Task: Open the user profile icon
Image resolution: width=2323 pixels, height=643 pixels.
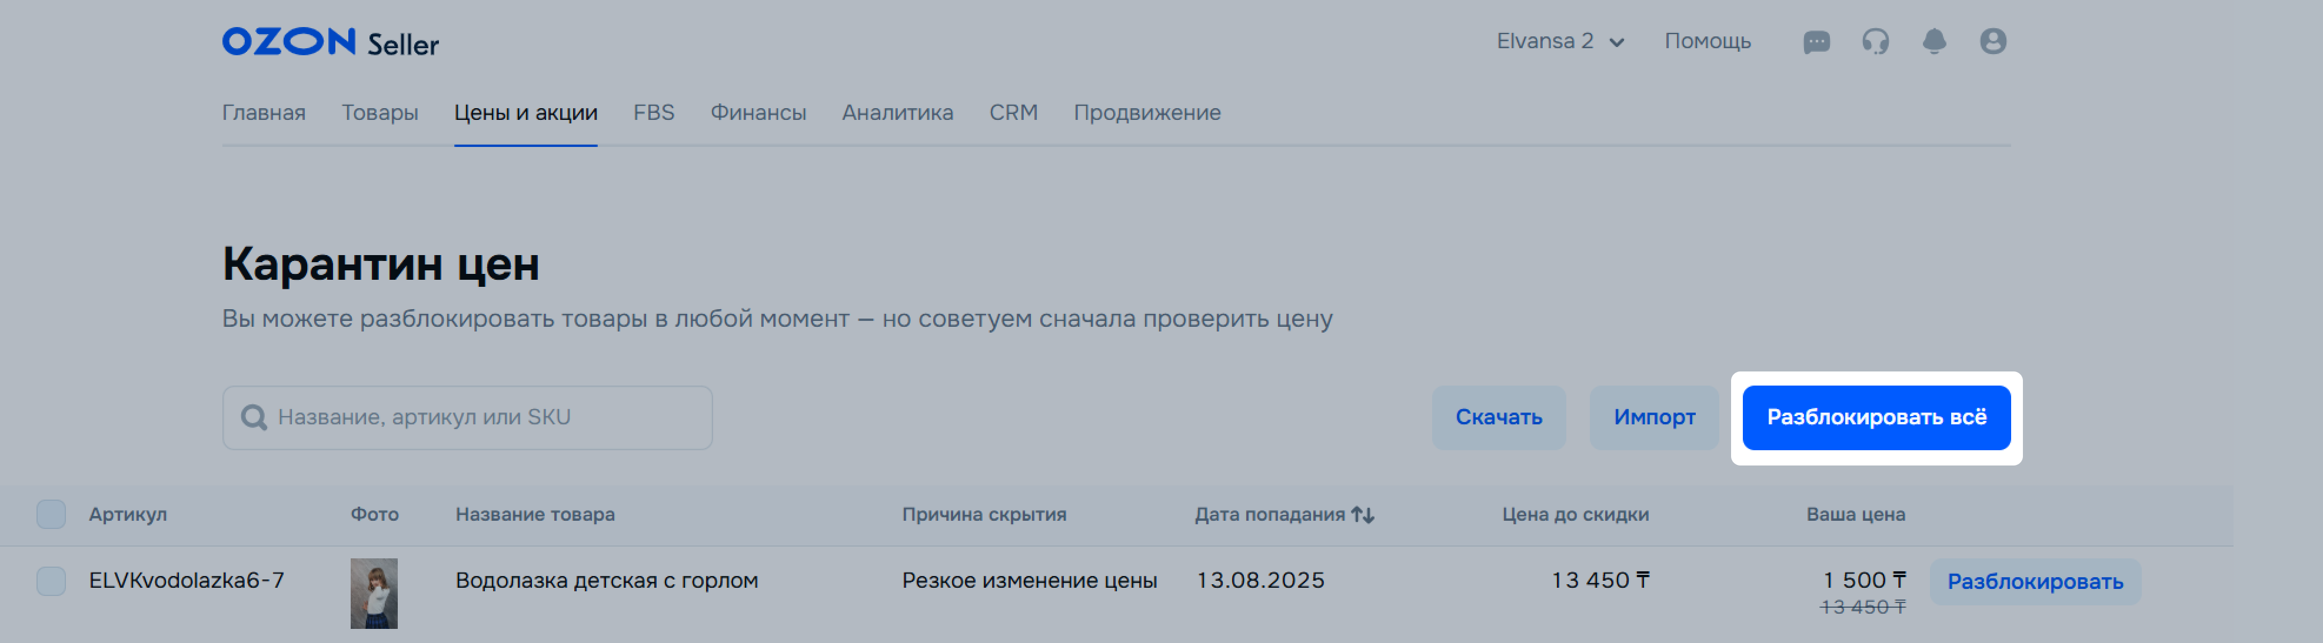Action: pyautogui.click(x=1993, y=41)
